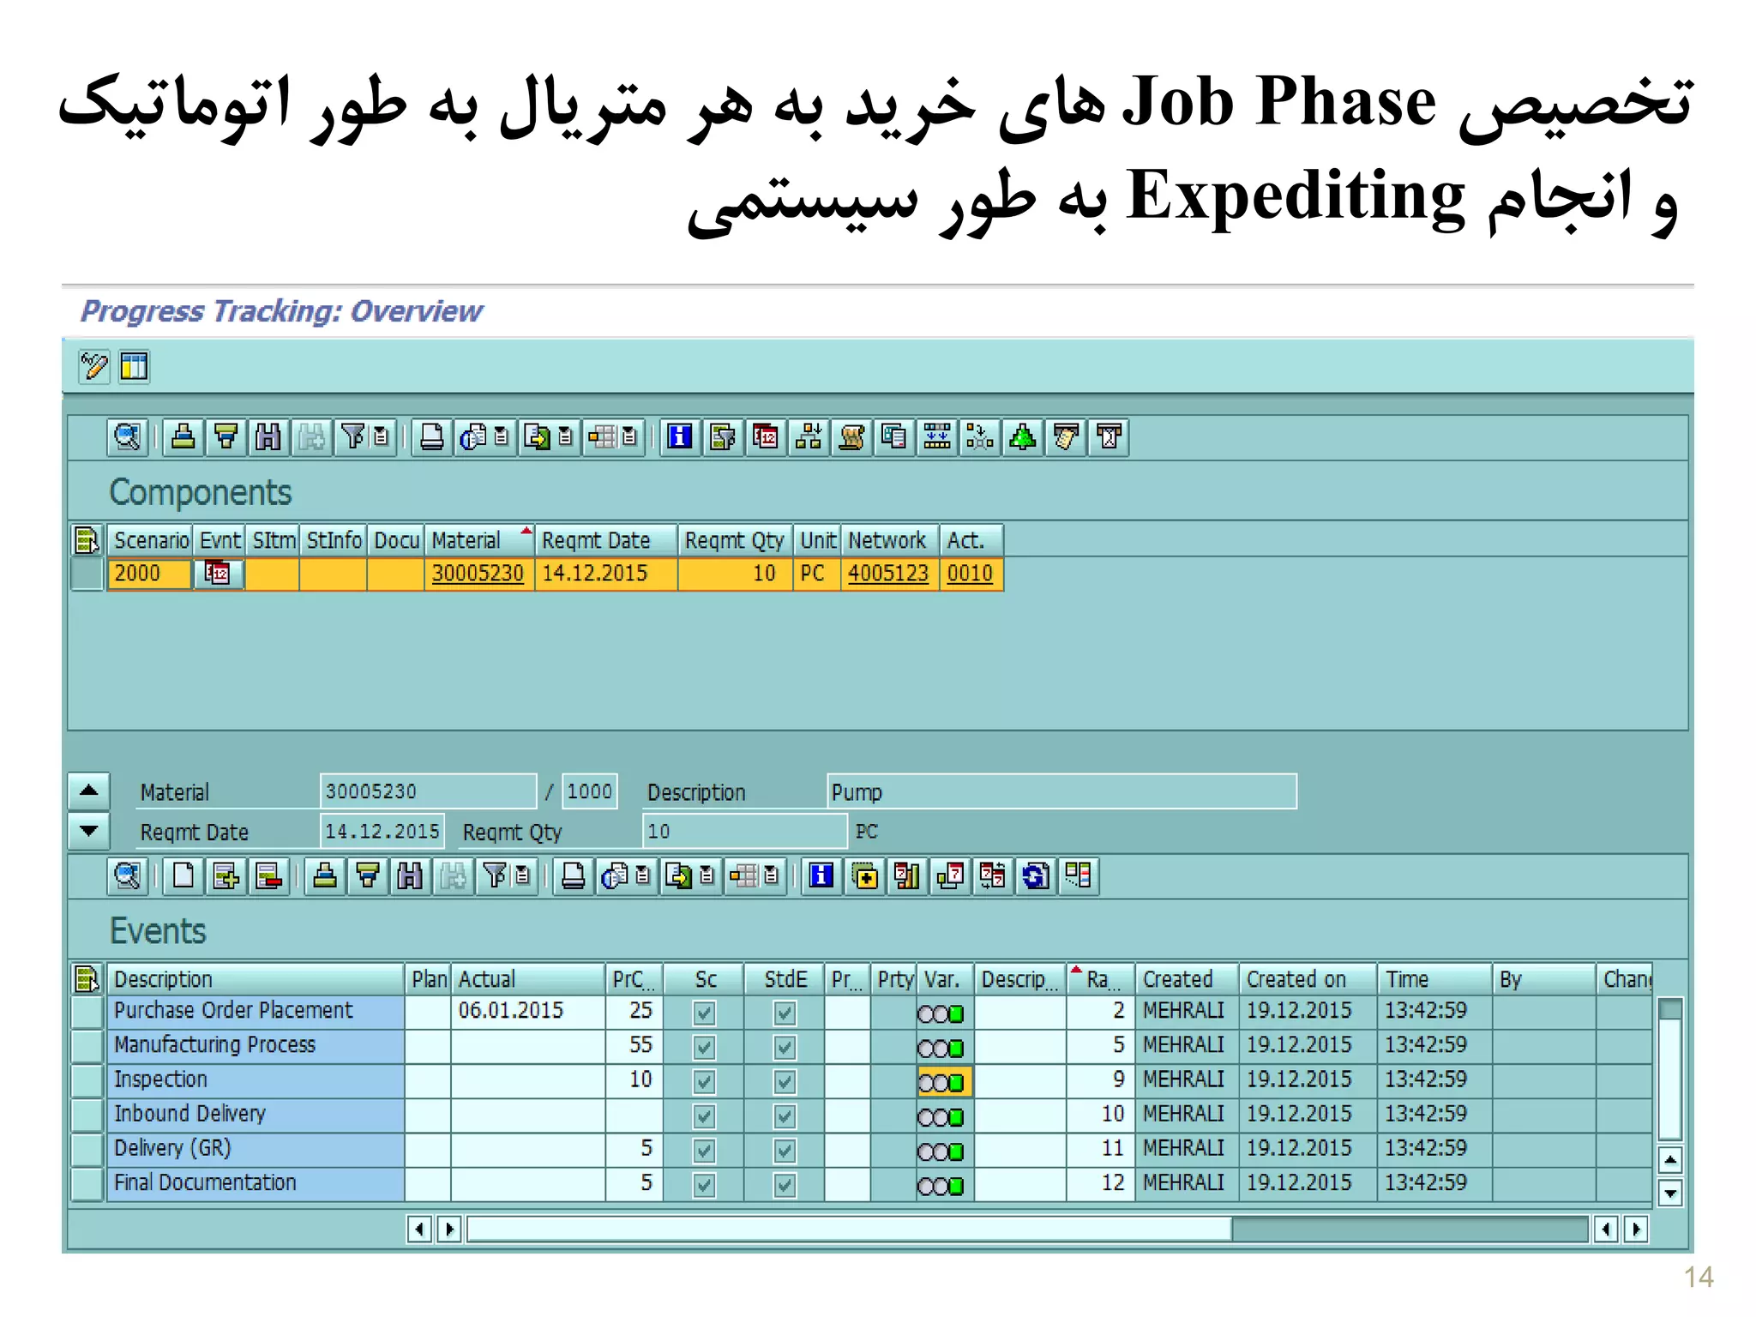Viewport: 1756px width, 1317px height.
Task: Open layout dropdown arrow in Events toolbar
Action: pyautogui.click(x=772, y=876)
